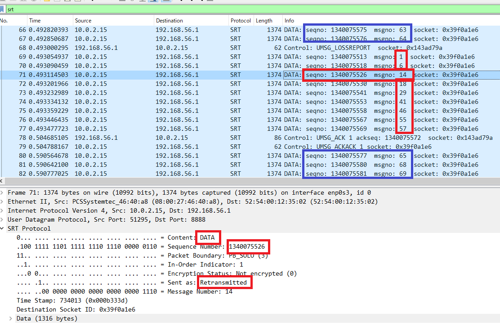Click the find-packet toolbar icon
The image size is (500, 330).
click(x=93, y=2)
